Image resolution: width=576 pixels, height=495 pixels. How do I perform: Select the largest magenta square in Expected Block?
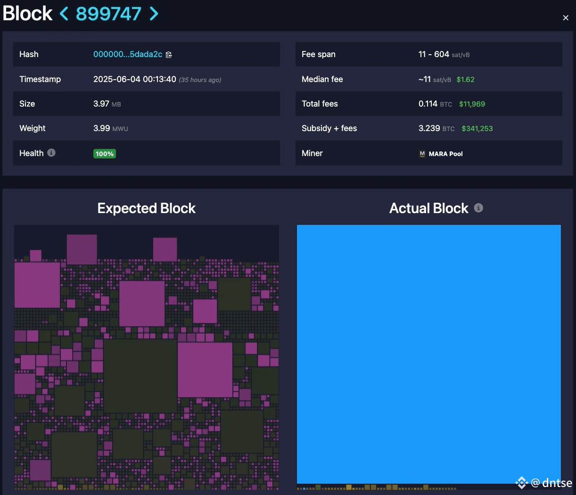[205, 370]
